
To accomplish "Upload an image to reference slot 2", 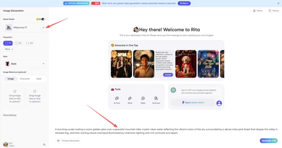I will [35, 96].
